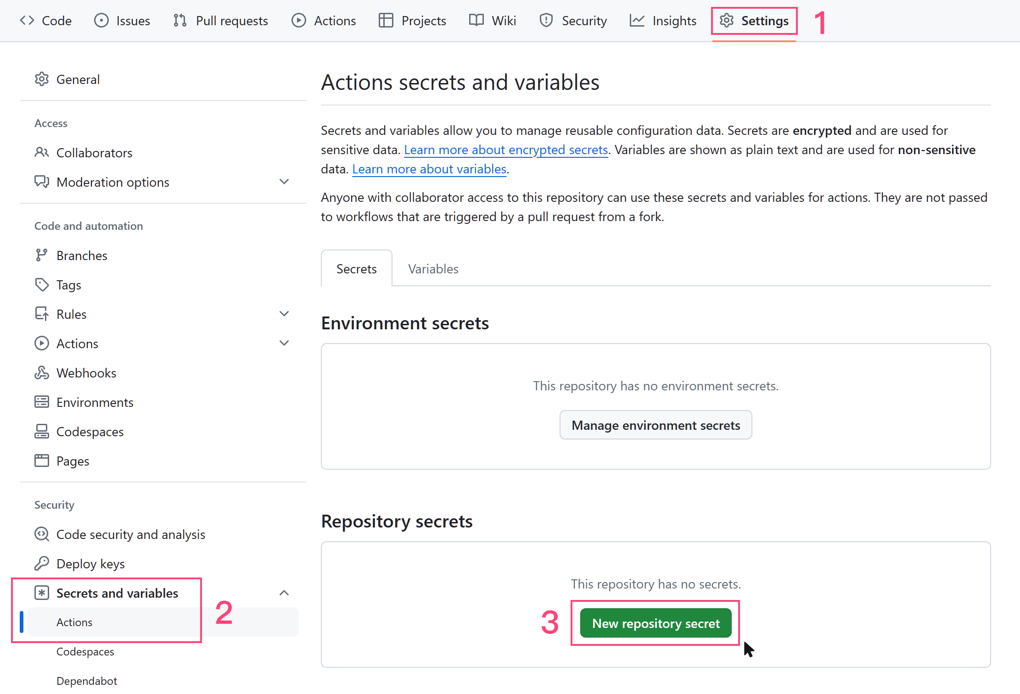
Task: Open Learn more about encrypted secrets link
Action: coord(506,150)
